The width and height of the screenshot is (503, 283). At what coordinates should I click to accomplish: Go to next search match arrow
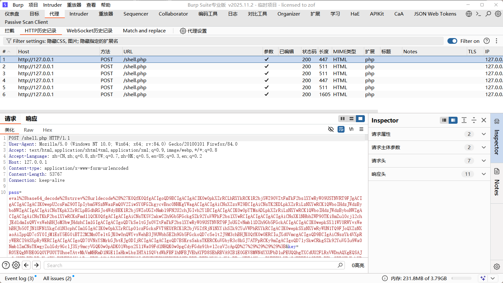point(37,265)
